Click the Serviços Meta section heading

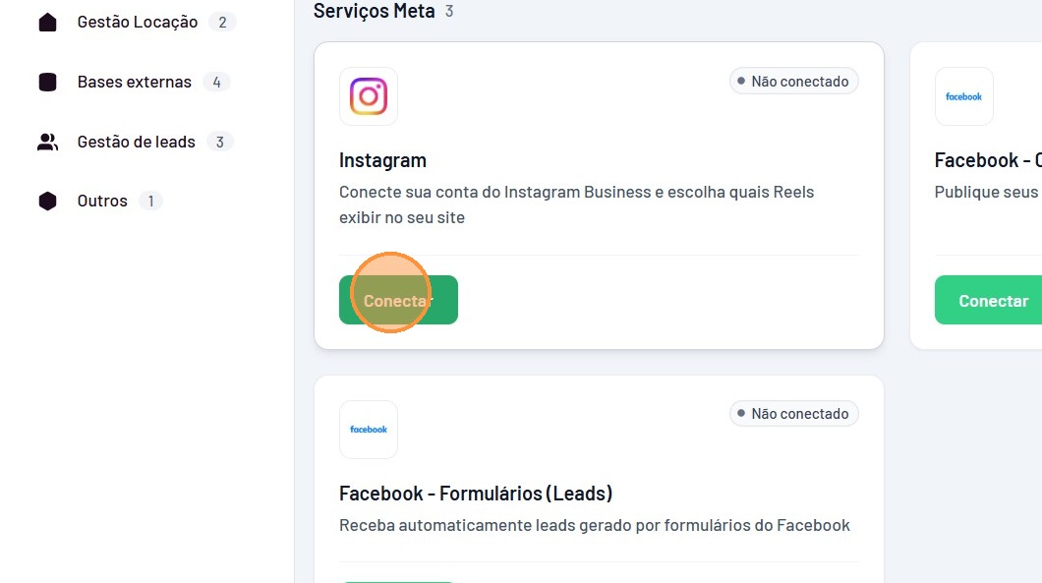[x=375, y=11]
